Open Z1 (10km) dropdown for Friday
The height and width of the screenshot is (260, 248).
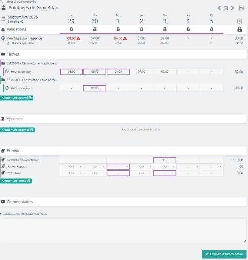(165, 173)
